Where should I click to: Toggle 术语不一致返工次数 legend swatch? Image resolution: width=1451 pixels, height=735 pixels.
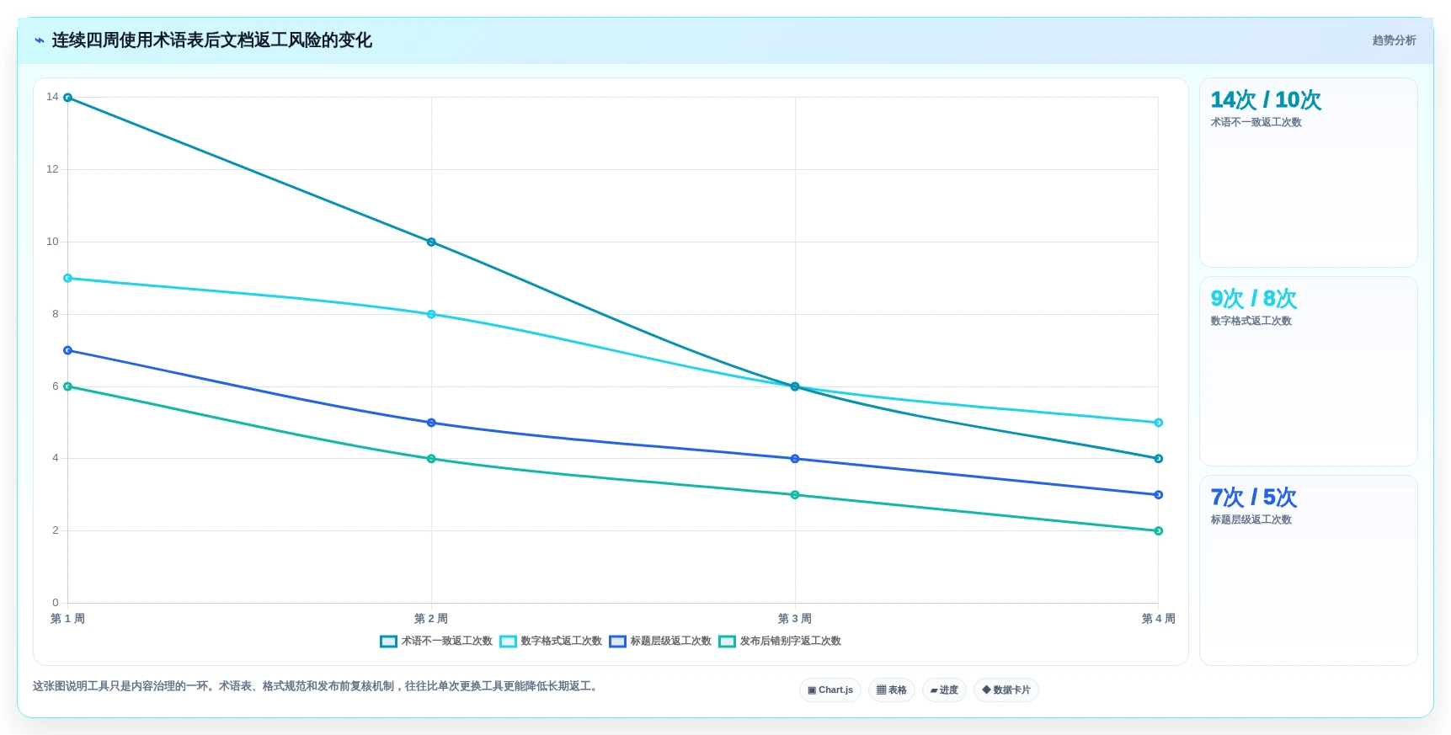point(388,642)
